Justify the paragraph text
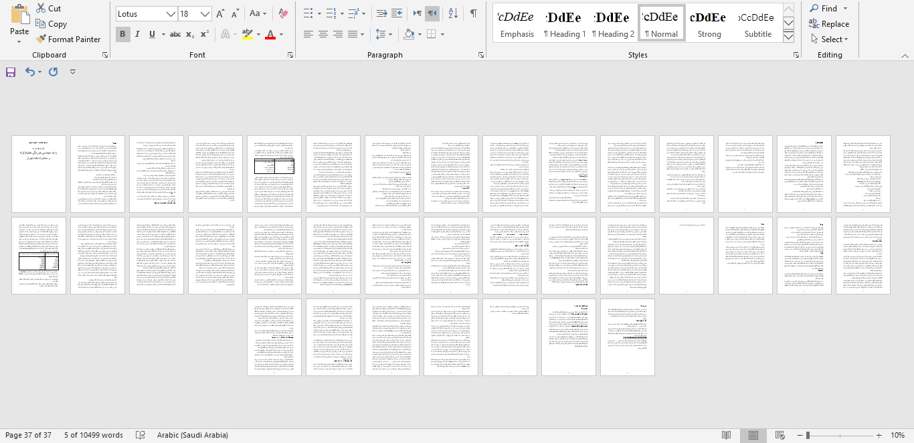 pyautogui.click(x=353, y=34)
